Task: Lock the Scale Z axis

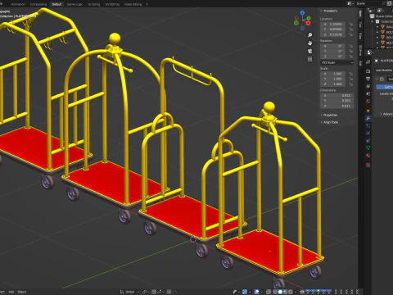Action: pyautogui.click(x=351, y=84)
